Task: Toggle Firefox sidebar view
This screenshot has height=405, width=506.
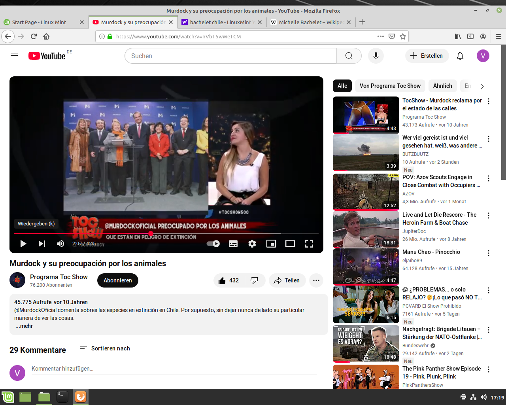Action: (x=470, y=36)
